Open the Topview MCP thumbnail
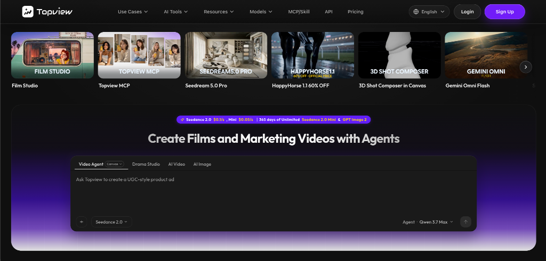Viewport: 546px width, 261px height. (139, 55)
